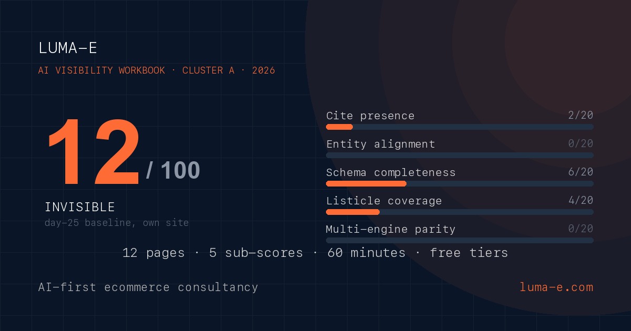631x331 pixels.
Task: Click the 0/20 Multi-engine parity value
Action: click(x=581, y=229)
